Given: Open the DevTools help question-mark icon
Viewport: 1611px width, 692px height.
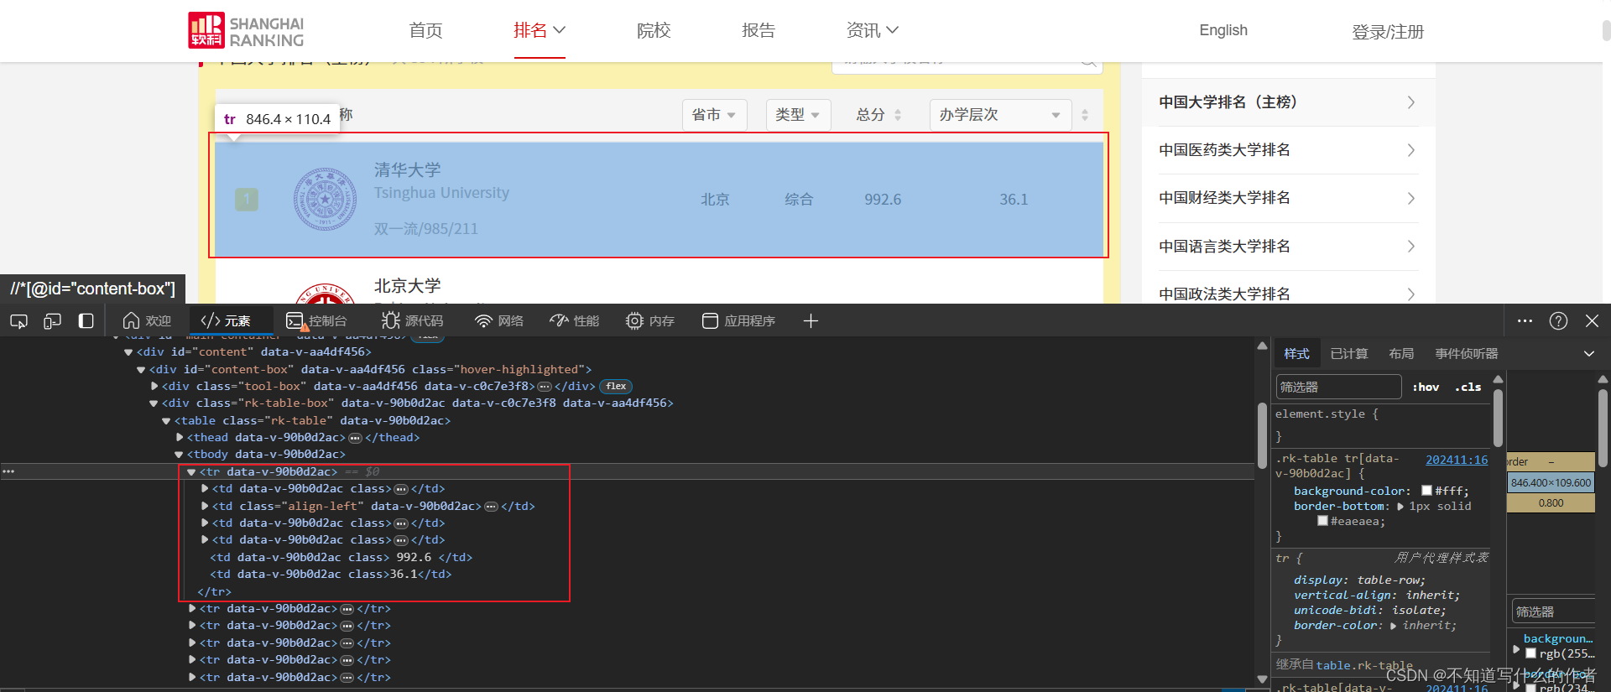Looking at the screenshot, I should coord(1558,321).
